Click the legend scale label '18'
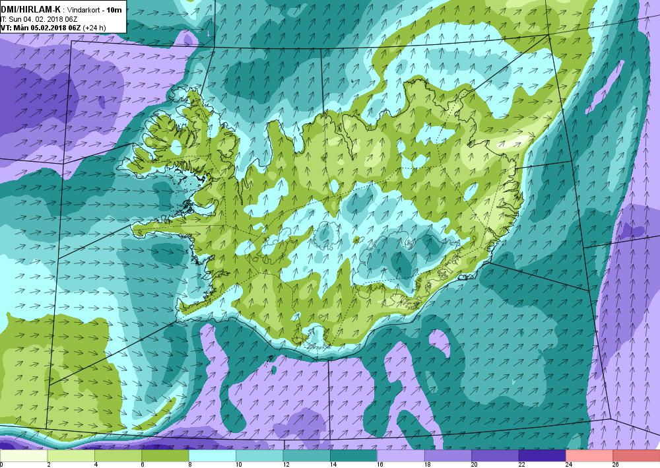Screen dimensions: 660x468 coord(427,465)
